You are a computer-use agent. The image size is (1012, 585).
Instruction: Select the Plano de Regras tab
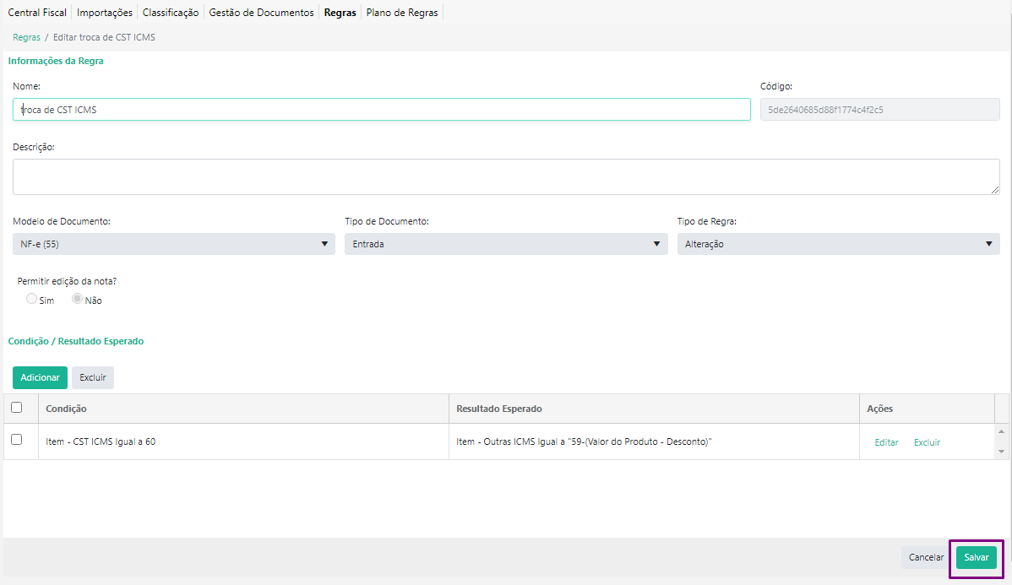[402, 13]
